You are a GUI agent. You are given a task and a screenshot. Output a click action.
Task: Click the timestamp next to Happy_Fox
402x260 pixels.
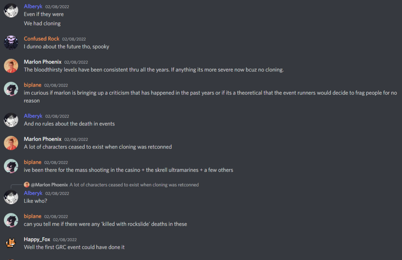coord(65,240)
